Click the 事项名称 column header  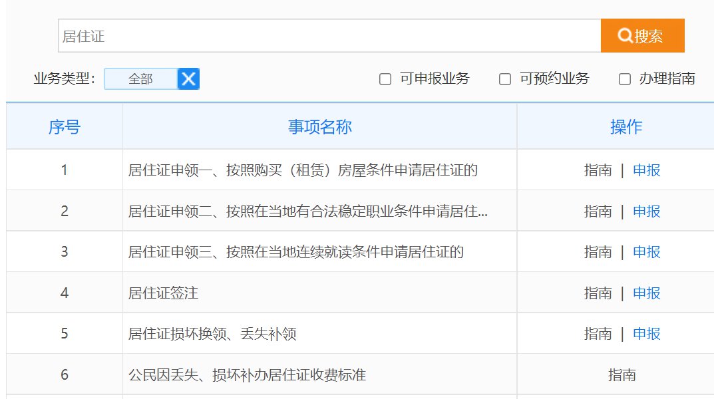pos(319,127)
